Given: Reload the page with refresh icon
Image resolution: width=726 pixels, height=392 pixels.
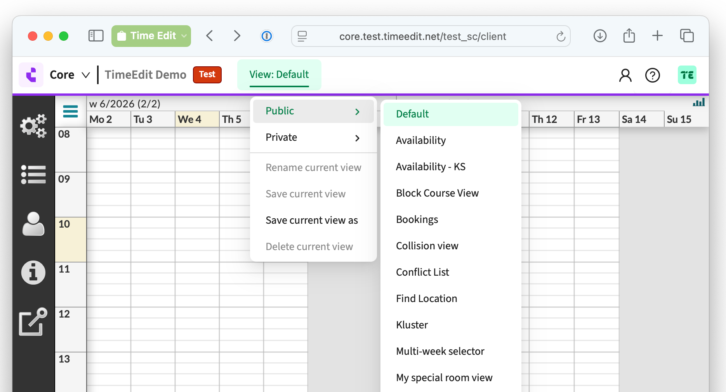Looking at the screenshot, I should click(561, 36).
